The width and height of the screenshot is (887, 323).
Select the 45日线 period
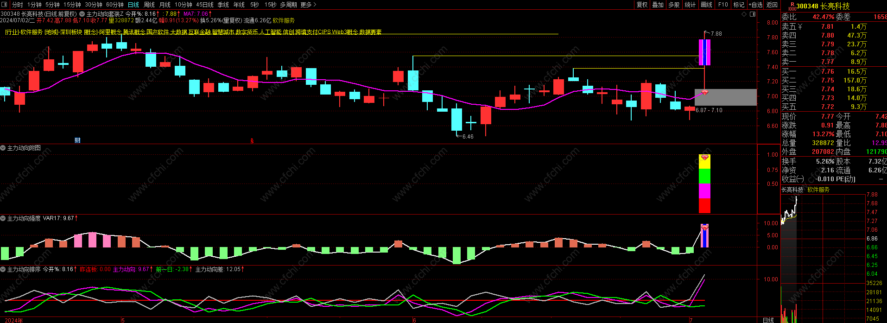point(205,5)
